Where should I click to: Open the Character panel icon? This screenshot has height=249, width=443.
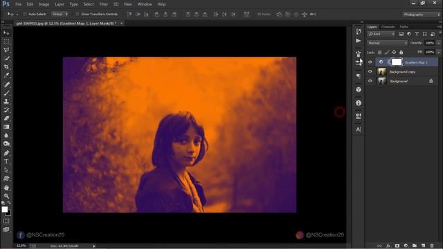click(359, 129)
